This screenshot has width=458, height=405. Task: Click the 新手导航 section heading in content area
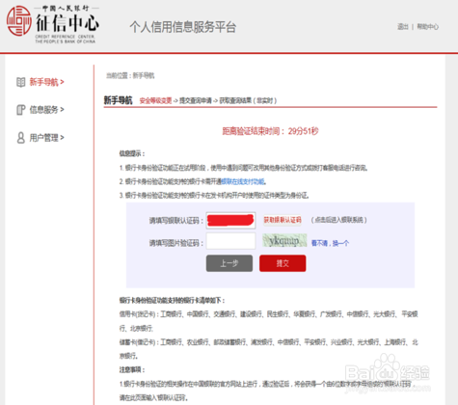click(x=118, y=100)
